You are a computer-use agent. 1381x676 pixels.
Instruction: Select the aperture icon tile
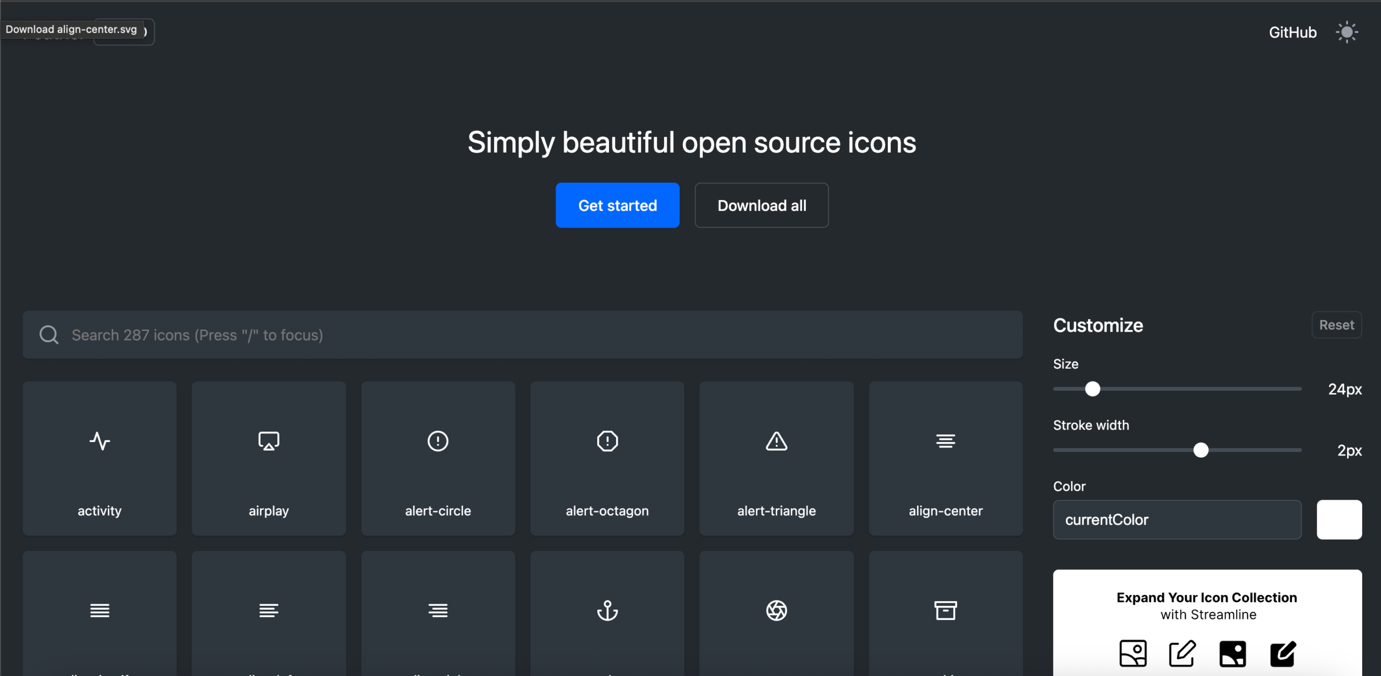[x=776, y=613]
